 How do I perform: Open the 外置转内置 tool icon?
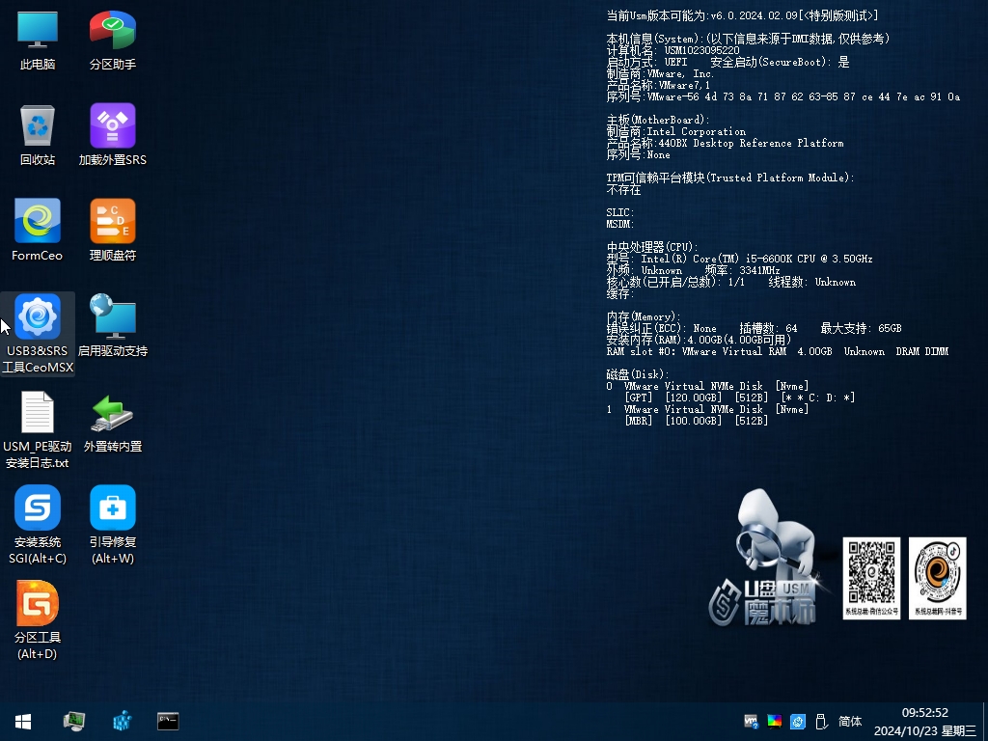point(112,423)
